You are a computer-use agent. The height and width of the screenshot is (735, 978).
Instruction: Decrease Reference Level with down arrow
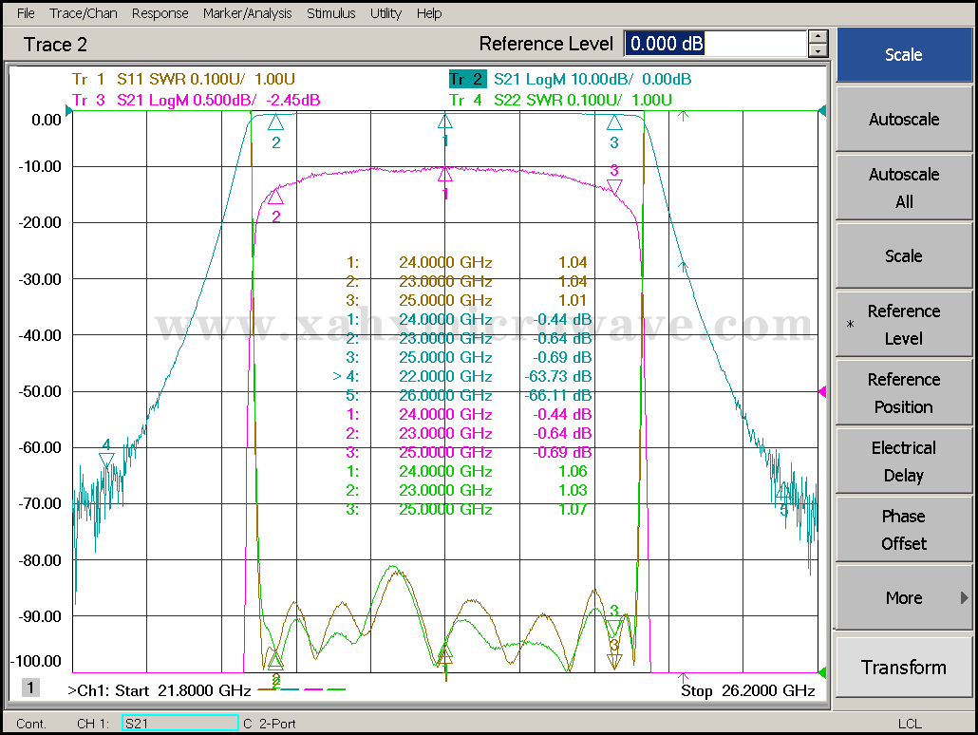818,50
